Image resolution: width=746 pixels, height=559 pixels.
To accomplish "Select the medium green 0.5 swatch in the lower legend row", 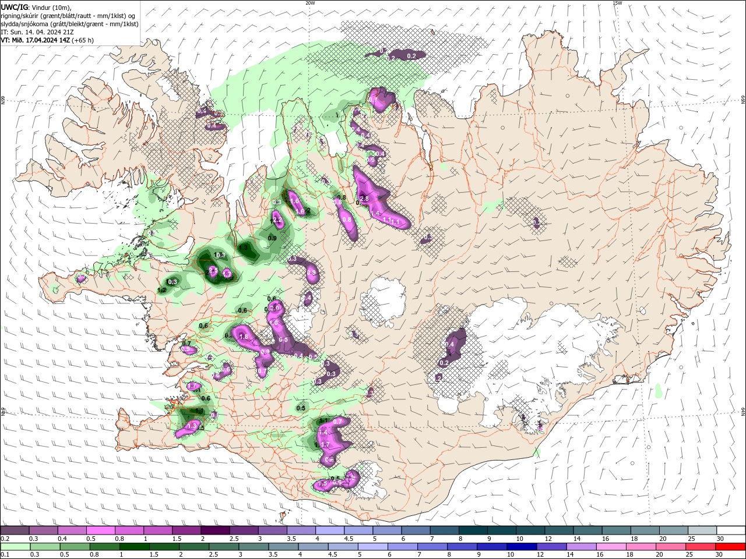I will point(75,547).
